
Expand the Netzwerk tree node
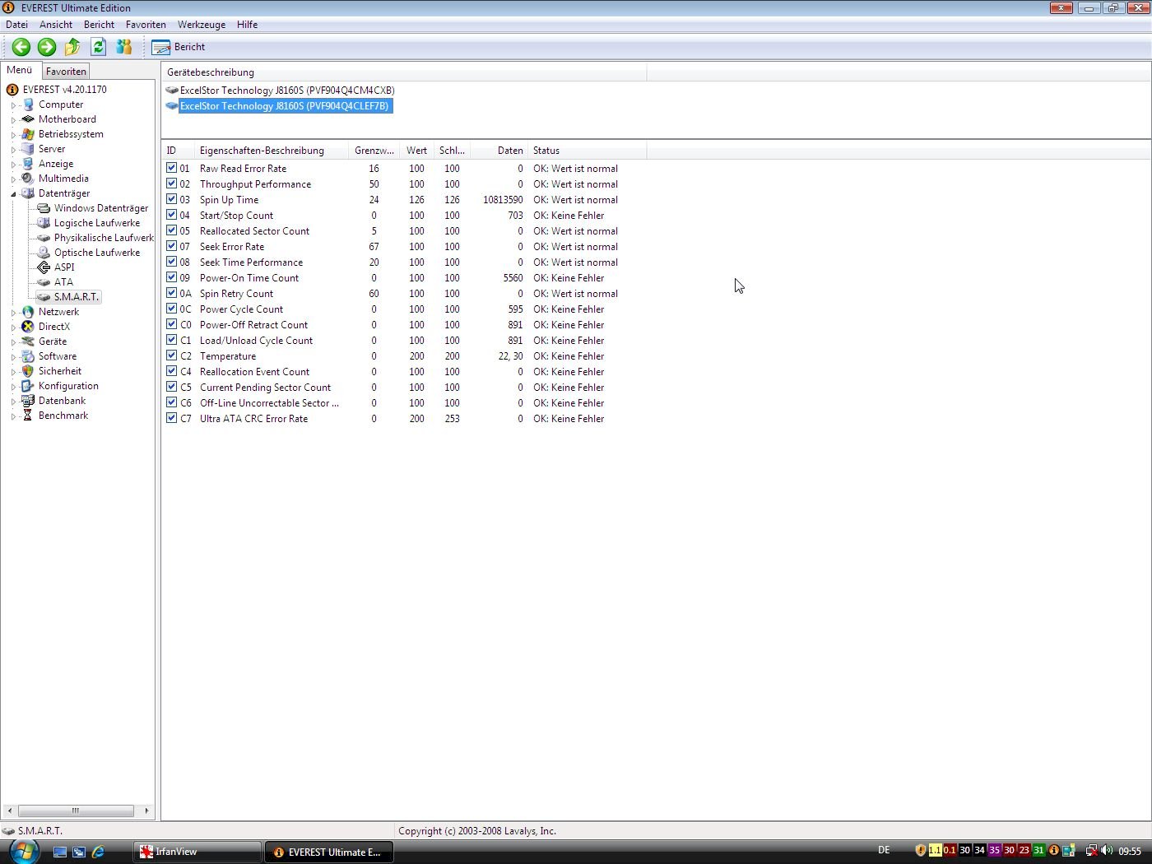point(13,313)
